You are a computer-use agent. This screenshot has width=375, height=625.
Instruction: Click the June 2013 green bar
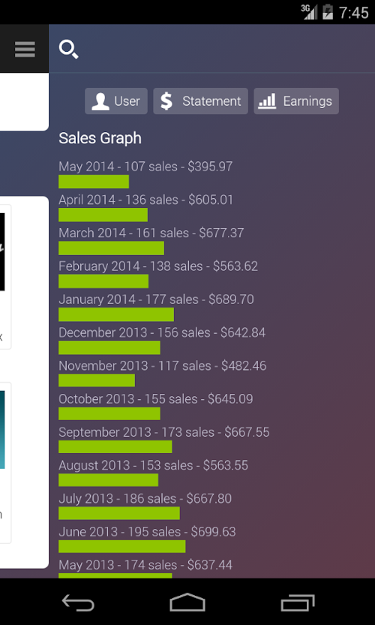[x=122, y=546]
